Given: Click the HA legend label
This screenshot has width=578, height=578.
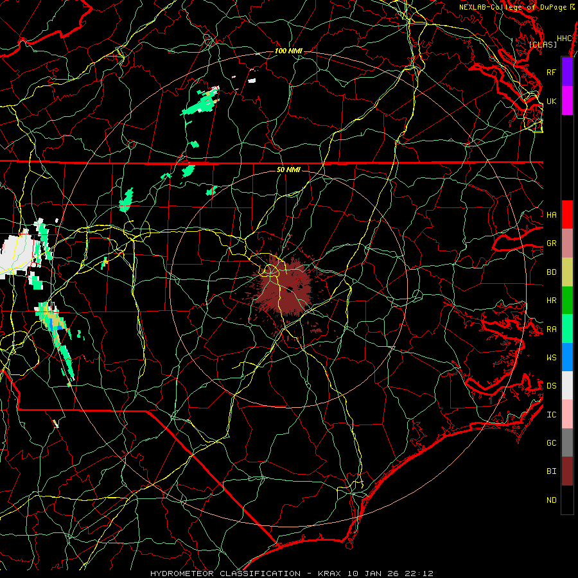Looking at the screenshot, I should tap(552, 215).
